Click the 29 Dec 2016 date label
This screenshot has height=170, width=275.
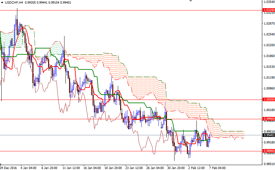9,168
